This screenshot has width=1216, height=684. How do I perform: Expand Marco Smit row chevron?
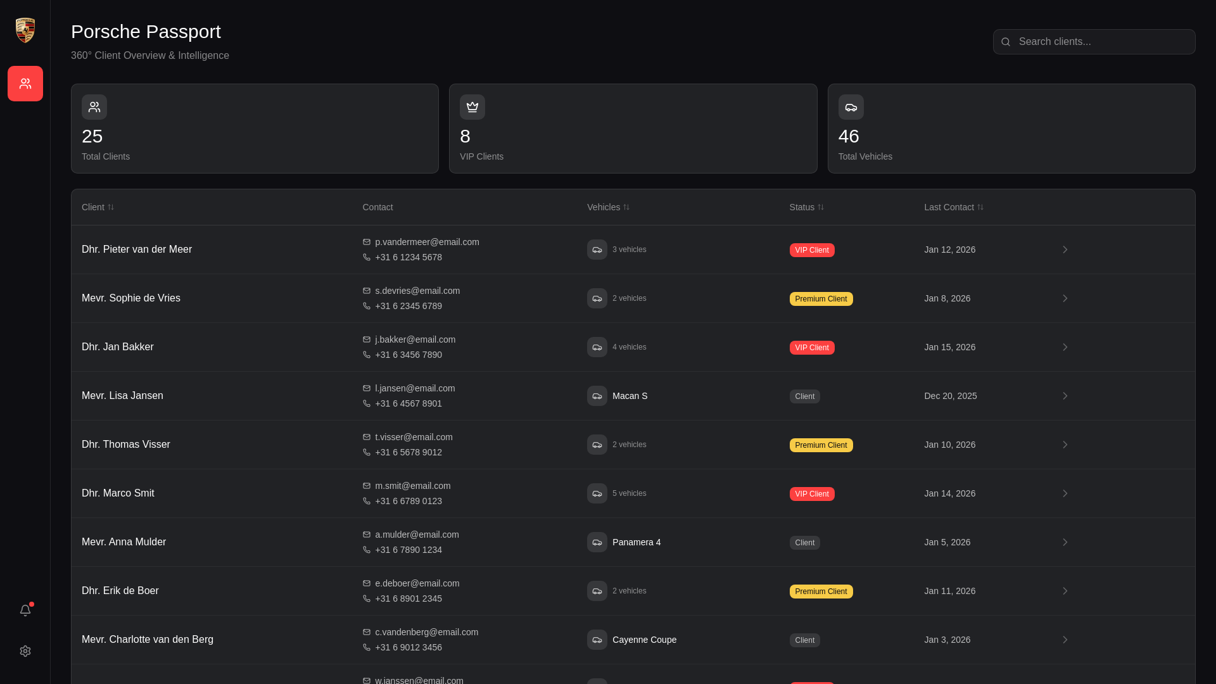pos(1065,493)
